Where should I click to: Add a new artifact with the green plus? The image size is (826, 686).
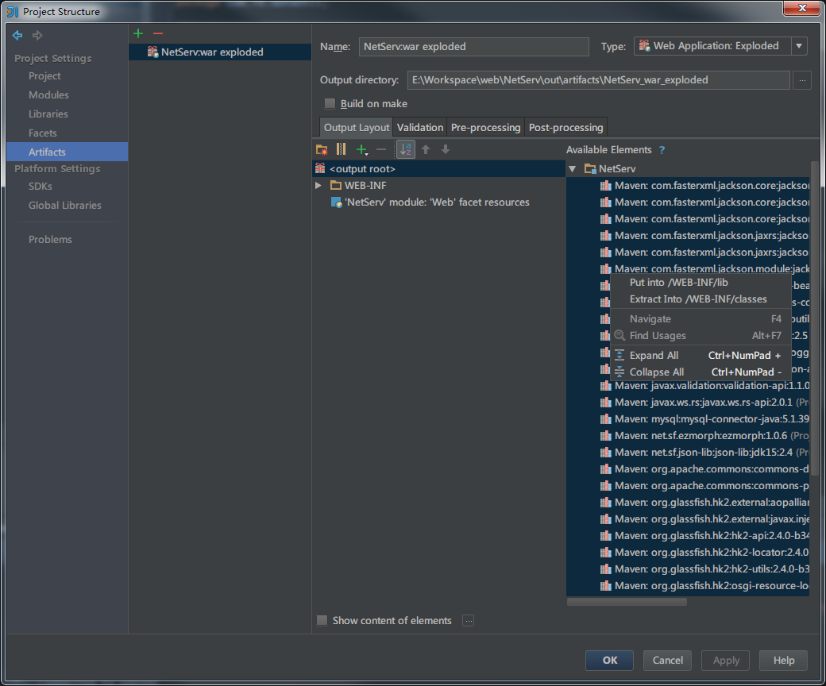tap(137, 33)
